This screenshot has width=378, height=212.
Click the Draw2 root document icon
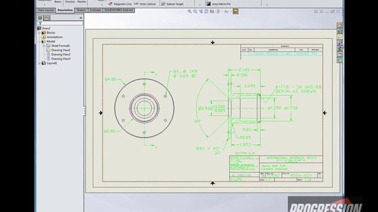[40, 28]
